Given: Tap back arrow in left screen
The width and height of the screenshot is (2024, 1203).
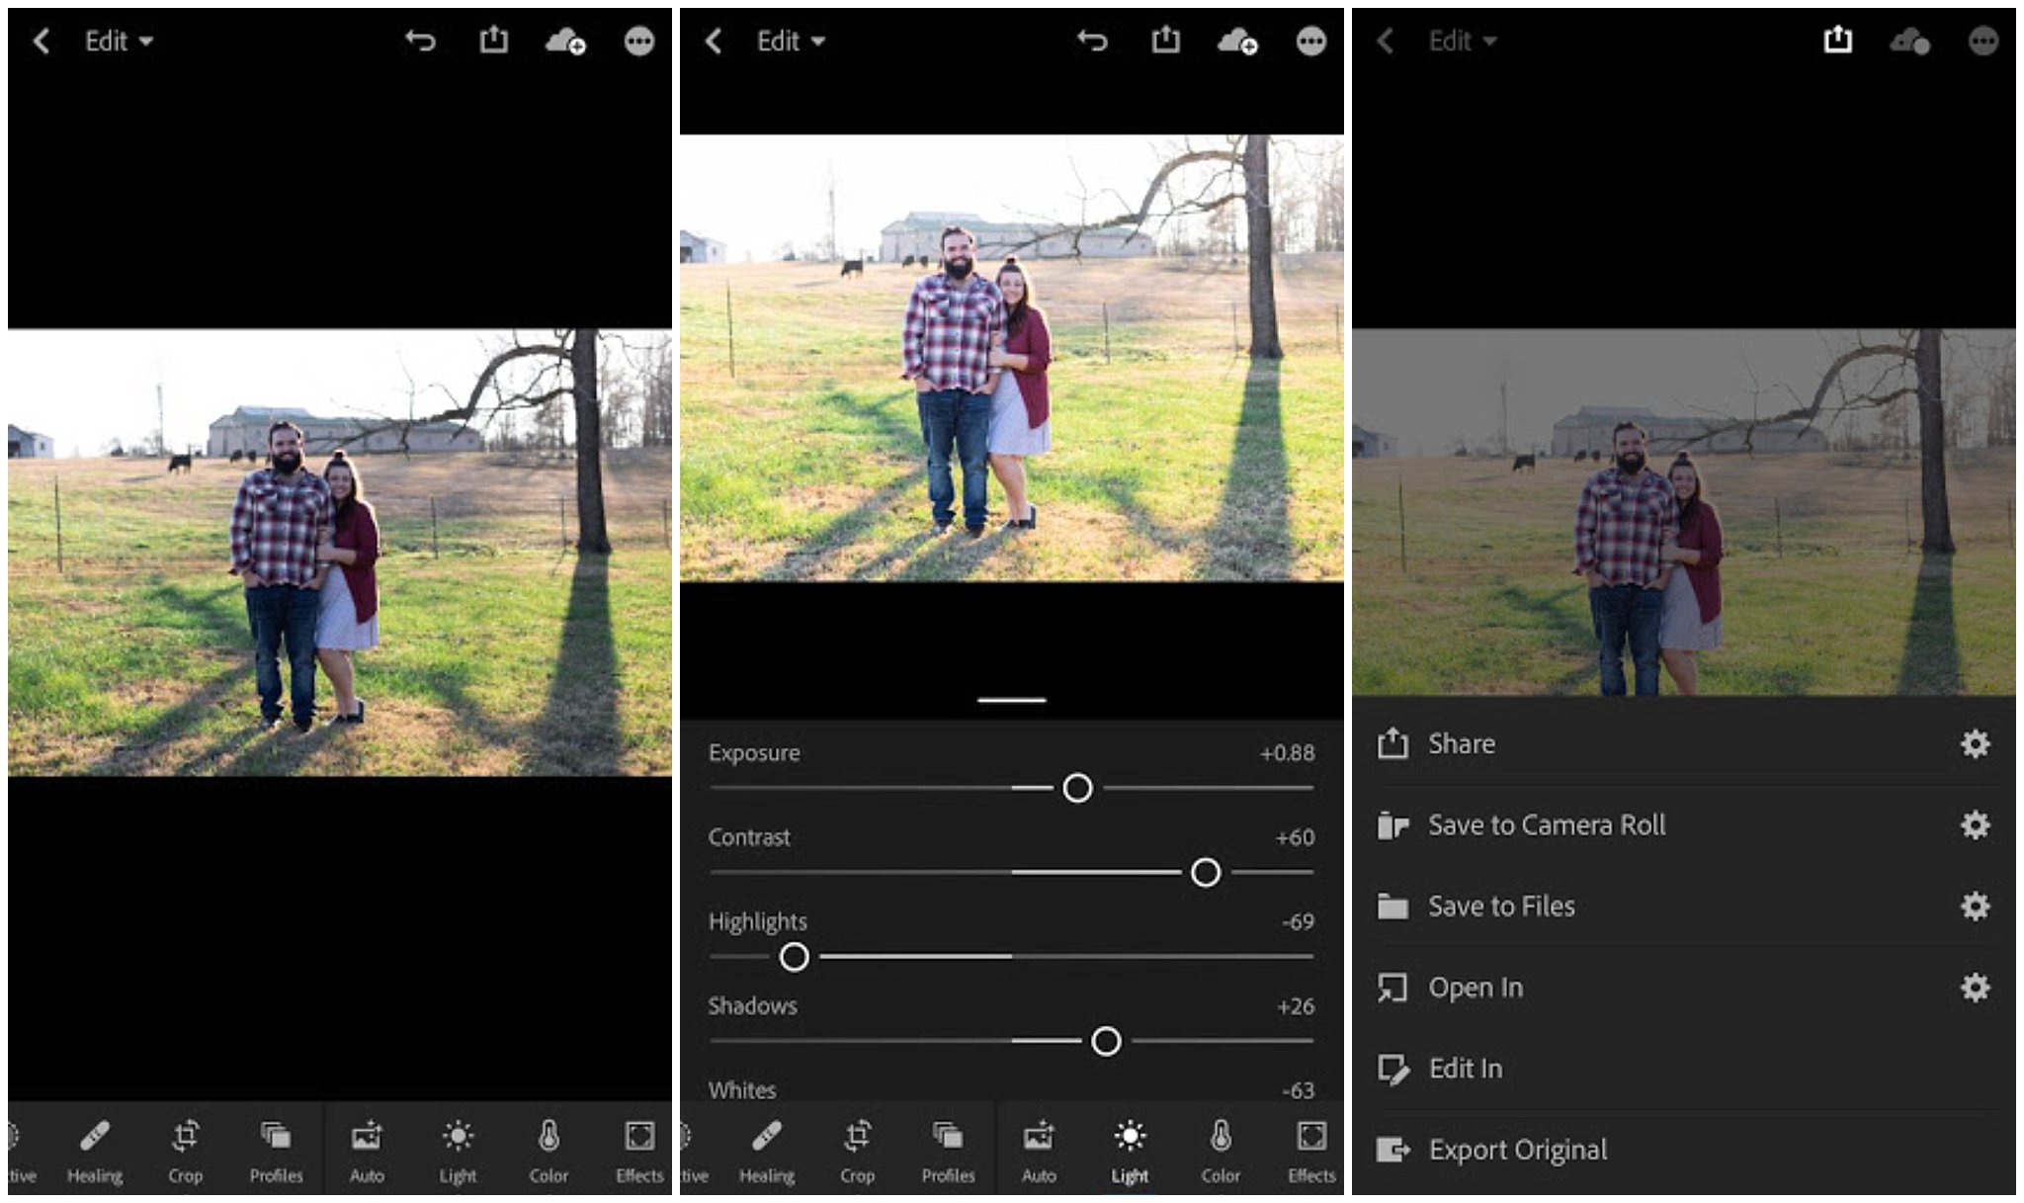Looking at the screenshot, I should pyautogui.click(x=41, y=41).
